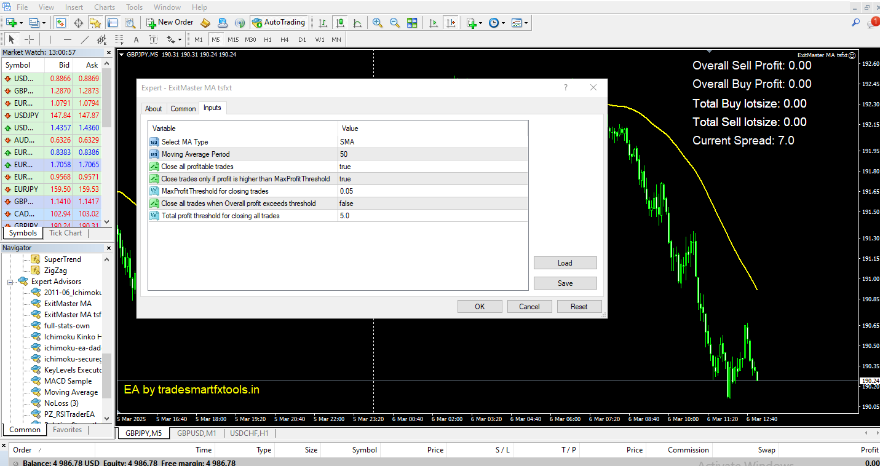Image resolution: width=880 pixels, height=466 pixels.
Task: Open the Charts menu
Action: pos(105,7)
